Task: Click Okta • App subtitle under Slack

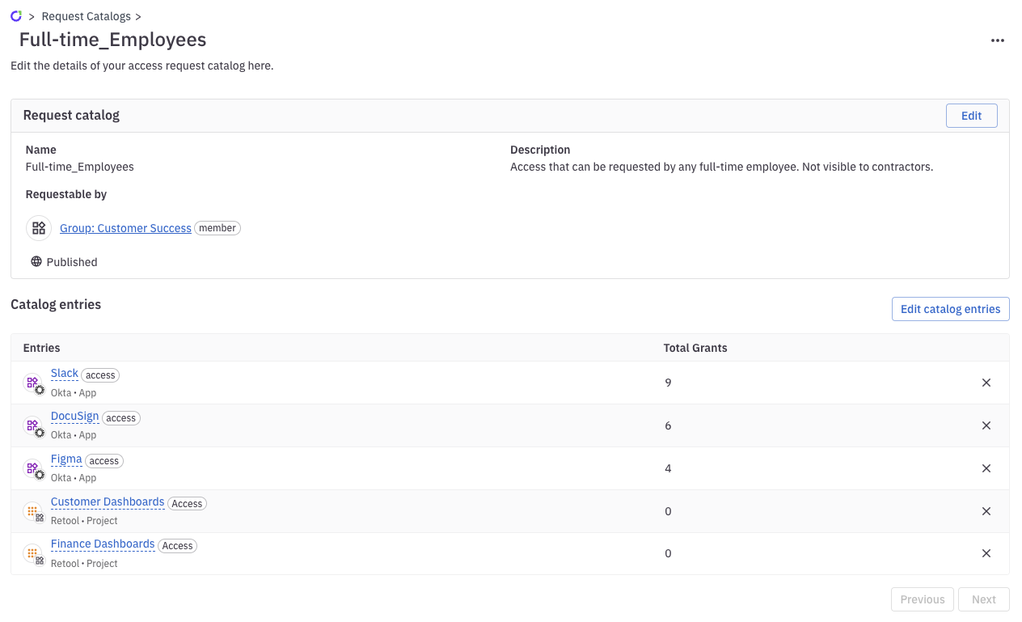Action: pos(74,393)
